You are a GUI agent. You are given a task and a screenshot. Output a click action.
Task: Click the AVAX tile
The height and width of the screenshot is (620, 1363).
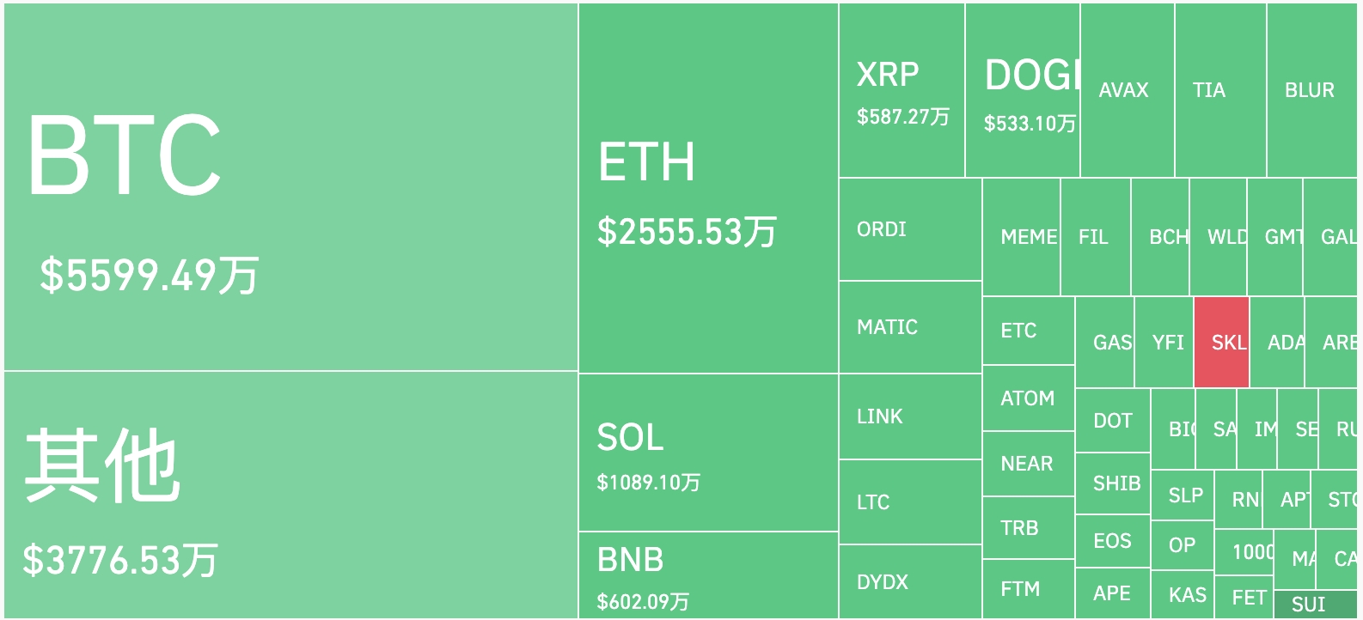[x=1128, y=90]
